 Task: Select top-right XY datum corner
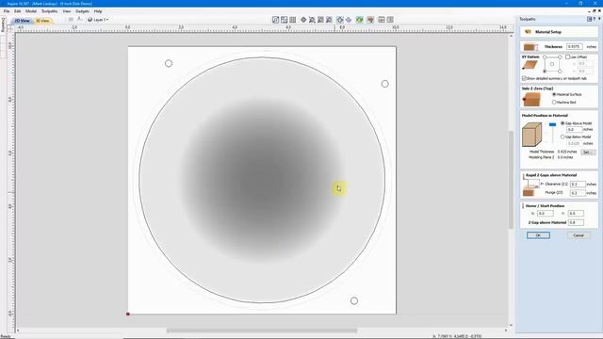[560, 56]
